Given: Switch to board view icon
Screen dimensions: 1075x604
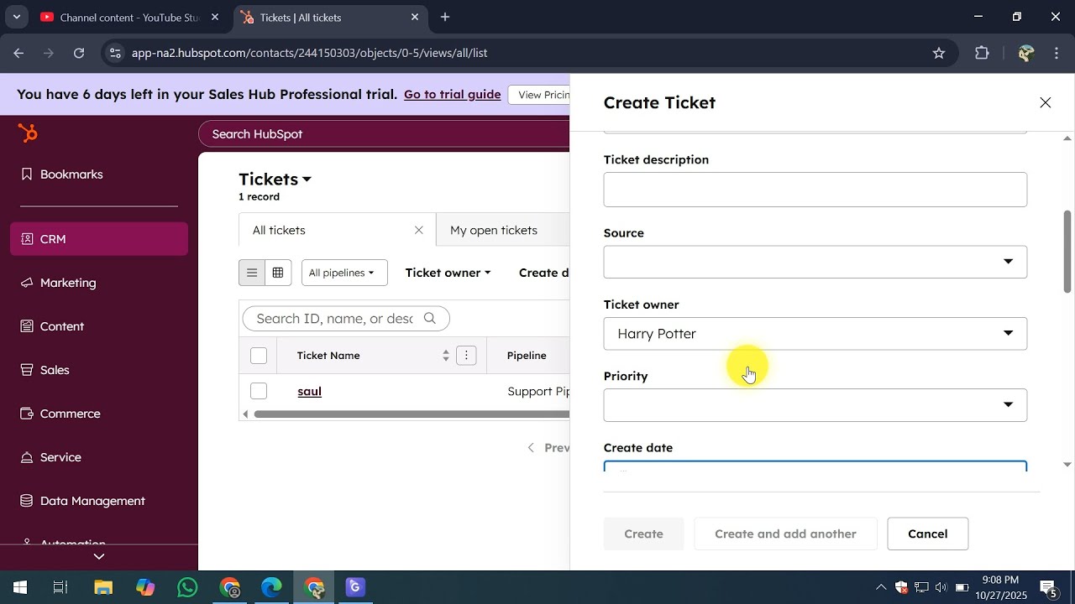Looking at the screenshot, I should pos(278,273).
